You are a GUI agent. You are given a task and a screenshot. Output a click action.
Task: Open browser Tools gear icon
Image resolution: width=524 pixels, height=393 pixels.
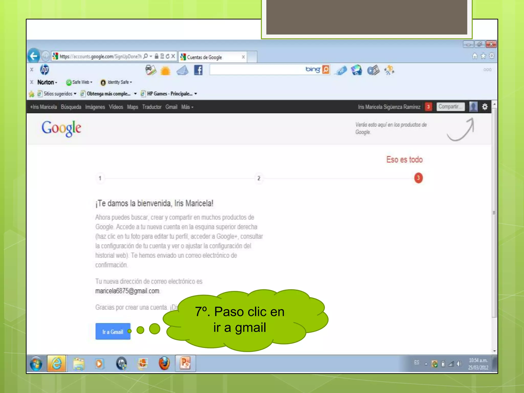click(x=492, y=56)
